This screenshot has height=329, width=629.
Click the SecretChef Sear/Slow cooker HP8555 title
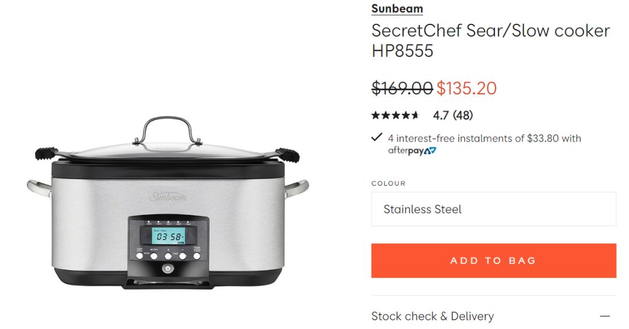(x=490, y=41)
